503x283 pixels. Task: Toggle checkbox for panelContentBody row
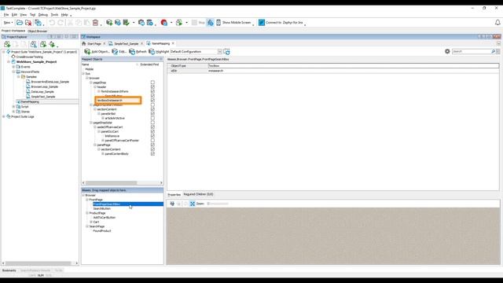(152, 154)
